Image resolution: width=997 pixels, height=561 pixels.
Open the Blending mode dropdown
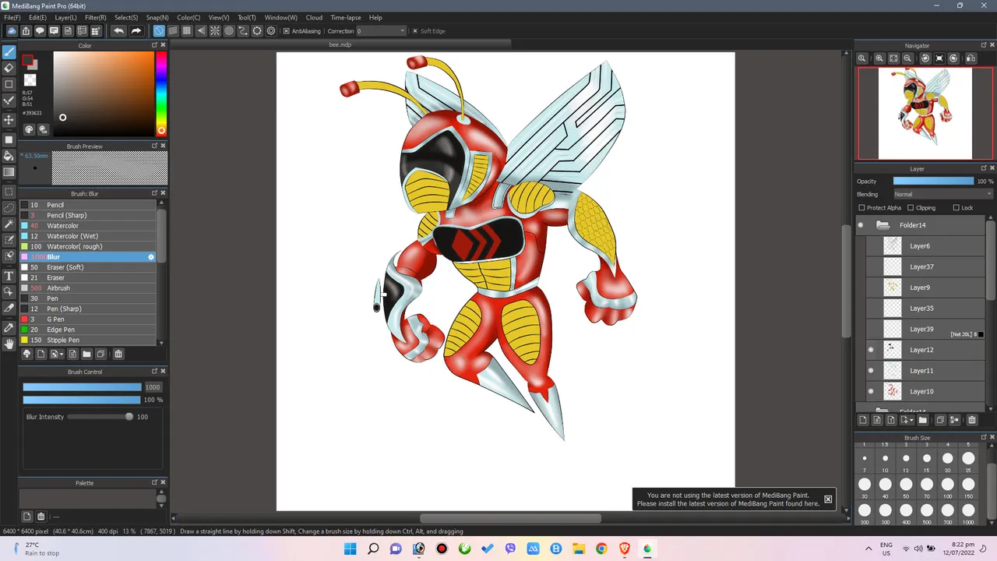pyautogui.click(x=943, y=194)
